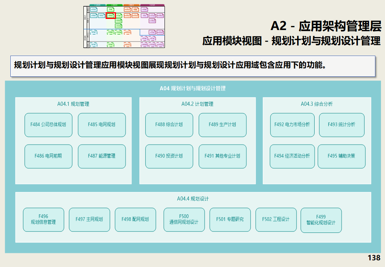Select F496 规划信息管理 box

click(43, 220)
